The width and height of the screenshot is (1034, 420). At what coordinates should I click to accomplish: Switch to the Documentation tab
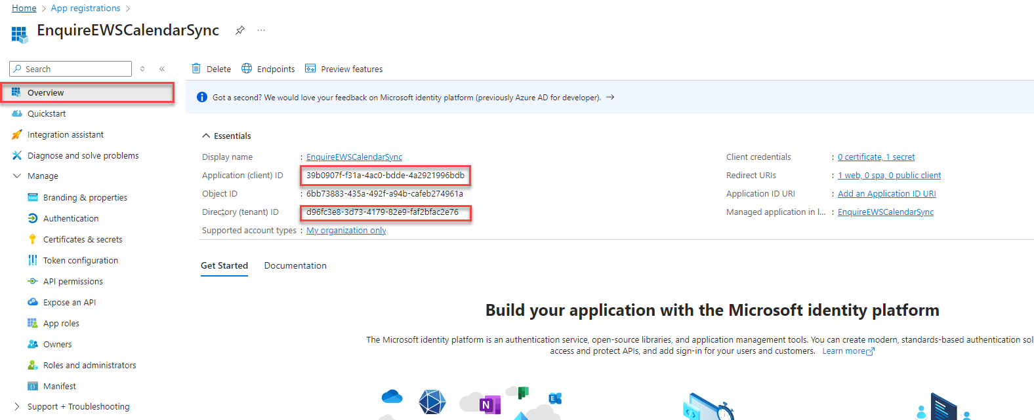point(295,265)
